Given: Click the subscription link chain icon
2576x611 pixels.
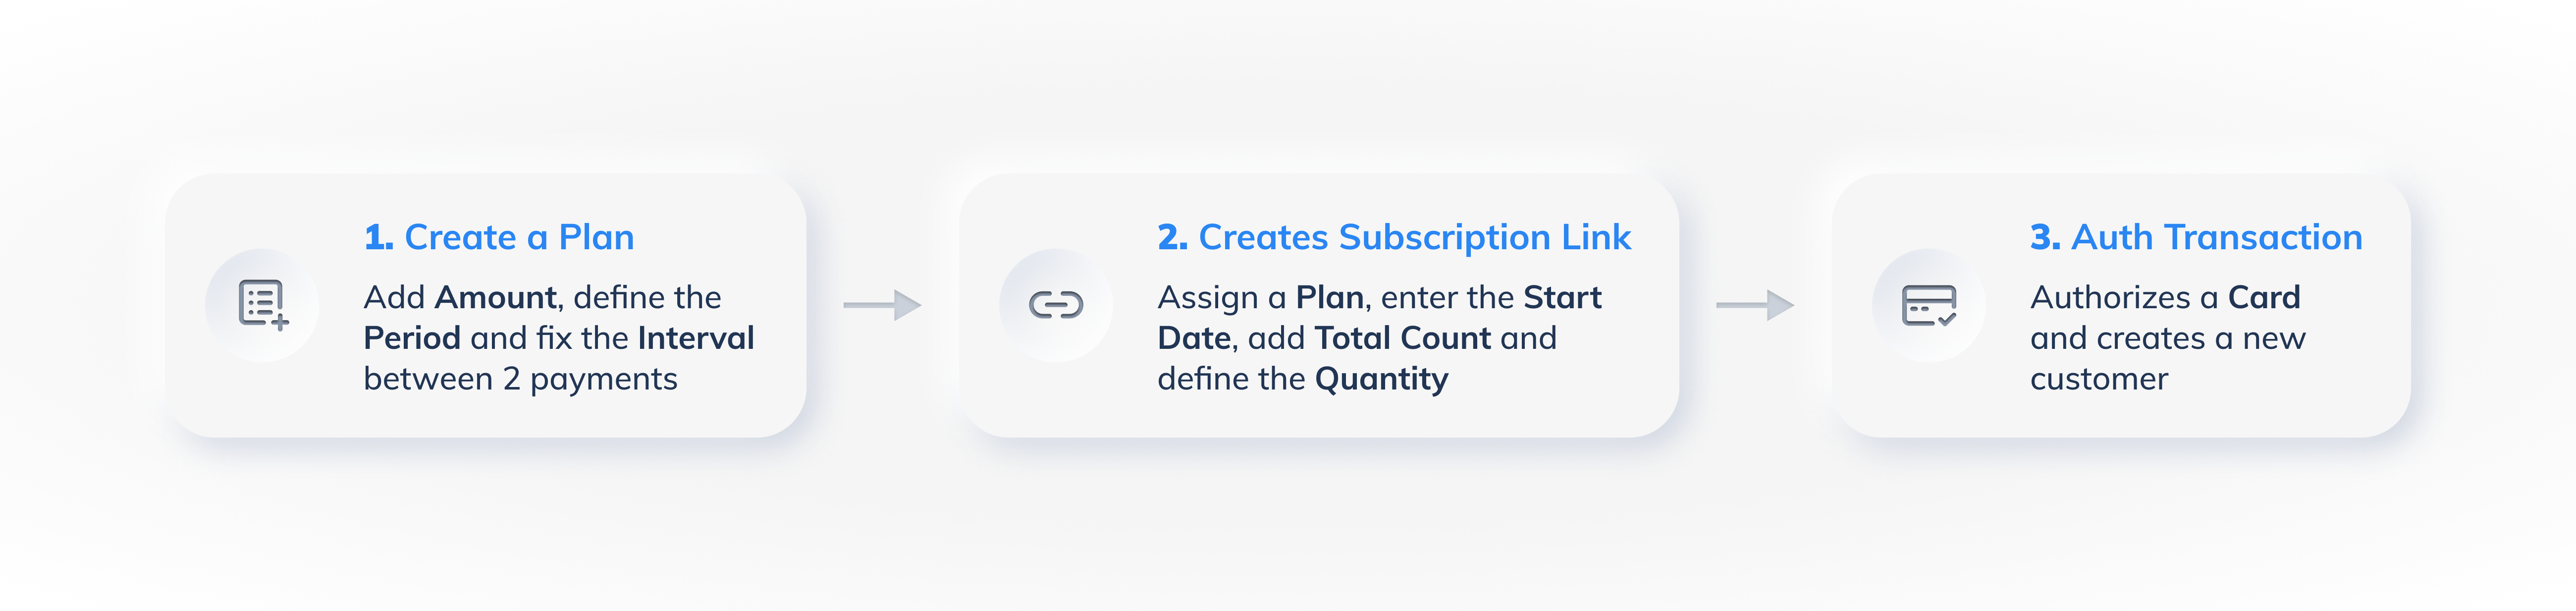Looking at the screenshot, I should coord(1056,305).
